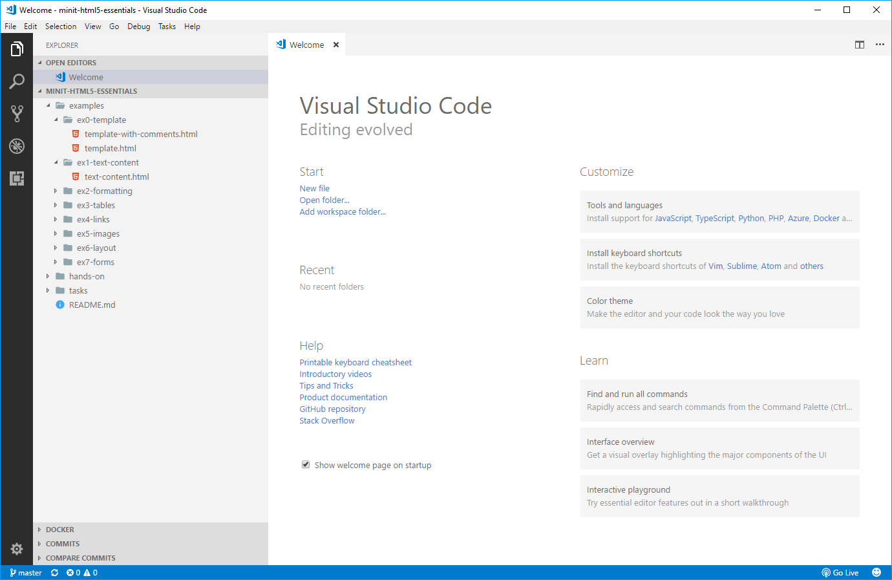Open the Product documentation link
The image size is (892, 580).
click(343, 397)
